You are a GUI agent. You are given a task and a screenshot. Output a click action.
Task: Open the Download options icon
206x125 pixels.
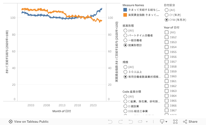(x=162, y=122)
